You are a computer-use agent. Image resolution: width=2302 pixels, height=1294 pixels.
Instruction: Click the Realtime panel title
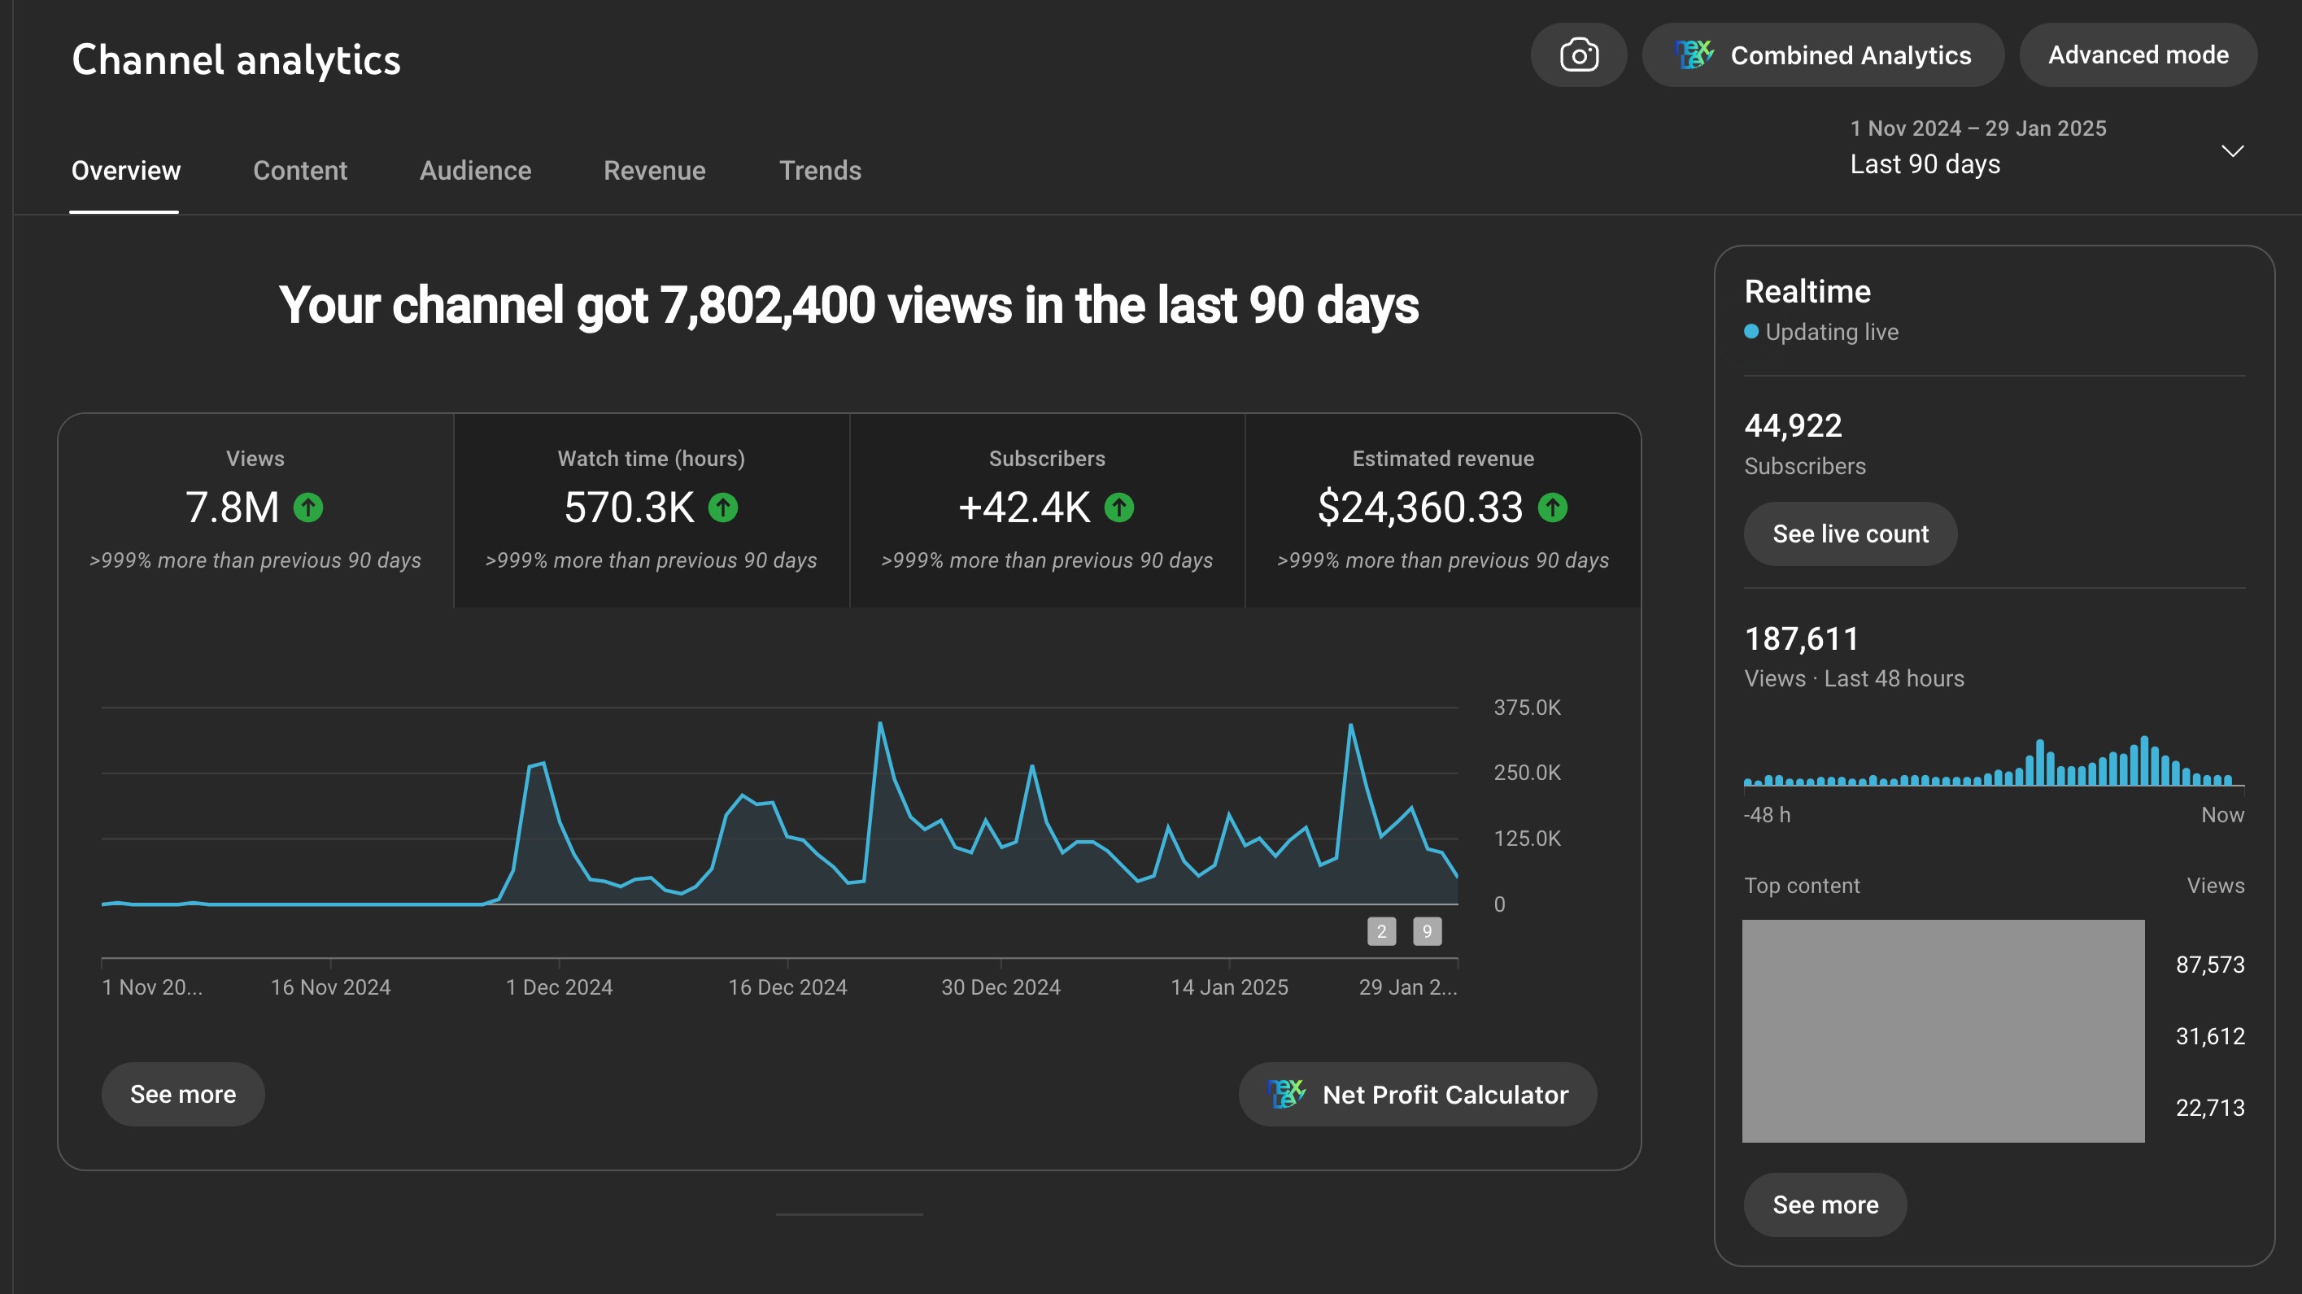click(x=1807, y=291)
